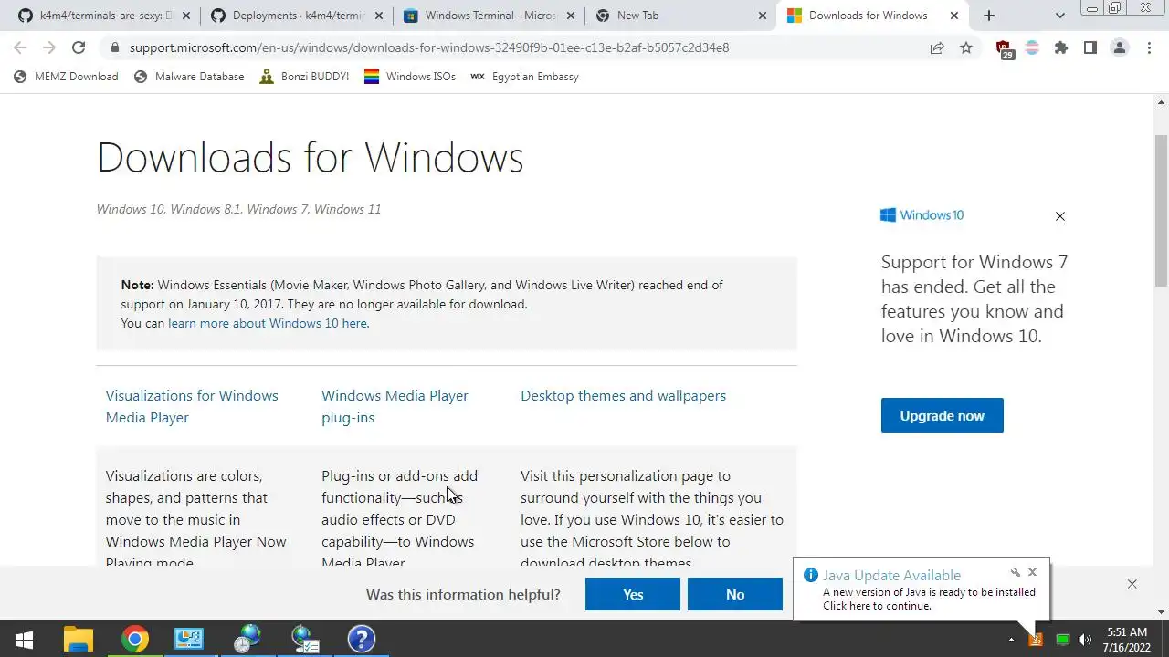Close the New Tab tab
Image resolution: width=1169 pixels, height=657 pixels.
(763, 16)
